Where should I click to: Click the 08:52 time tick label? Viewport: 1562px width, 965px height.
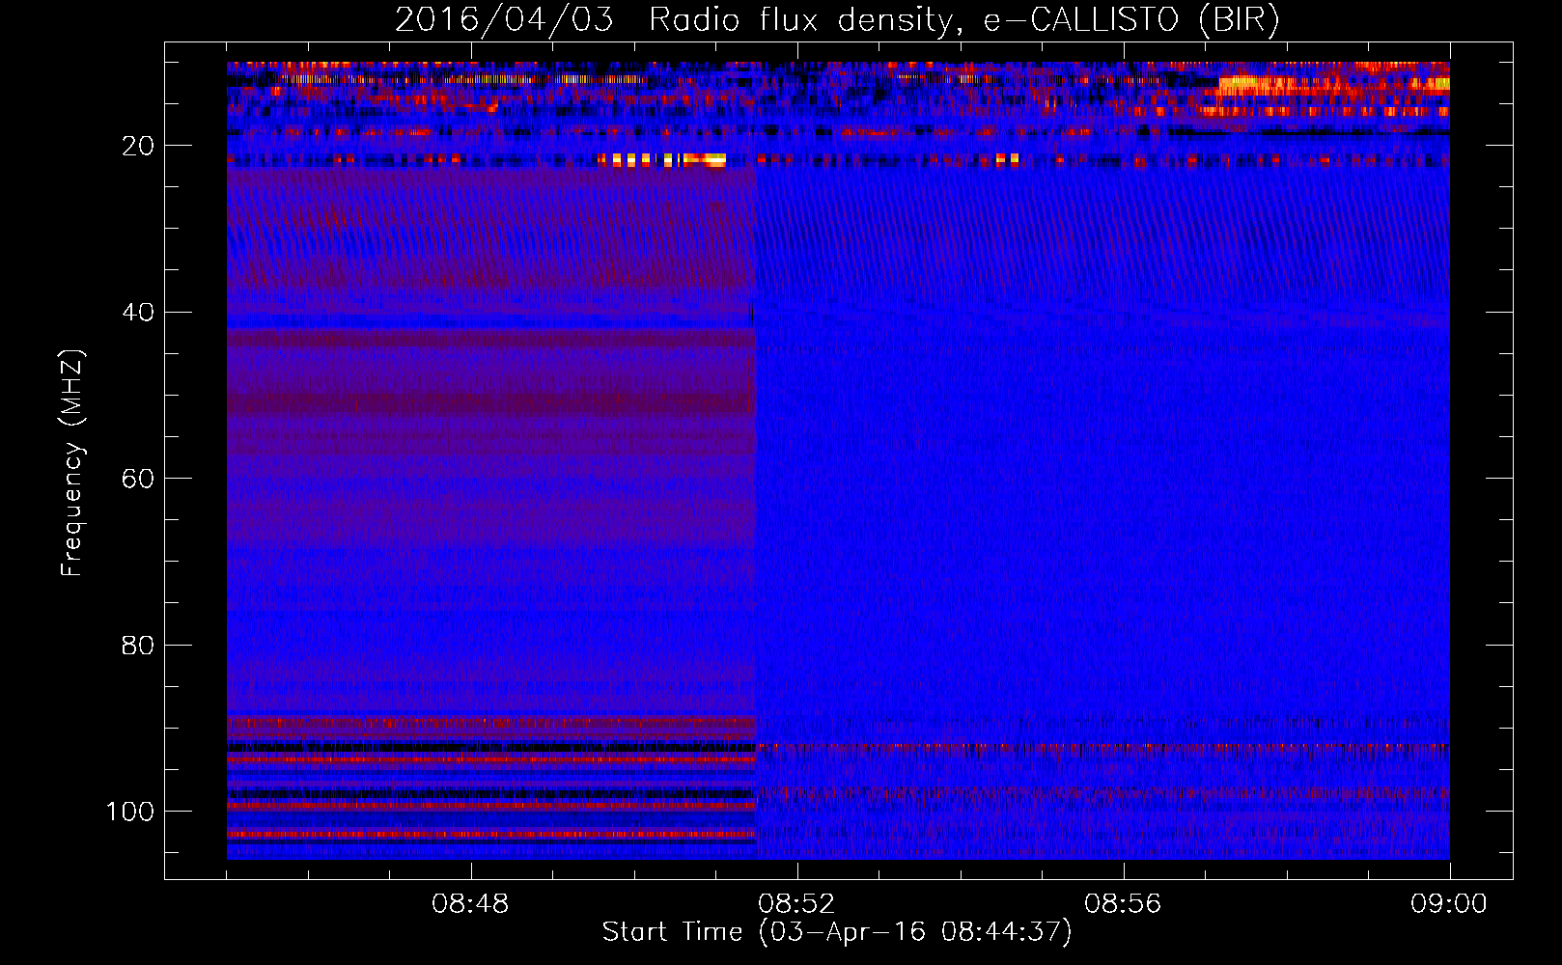coord(796,904)
